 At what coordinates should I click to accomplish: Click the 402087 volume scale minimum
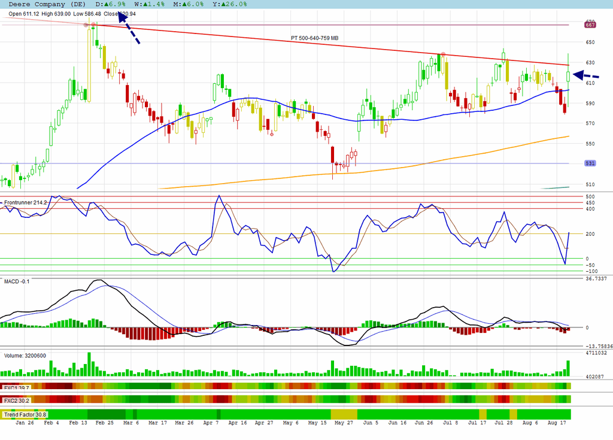pyautogui.click(x=594, y=377)
